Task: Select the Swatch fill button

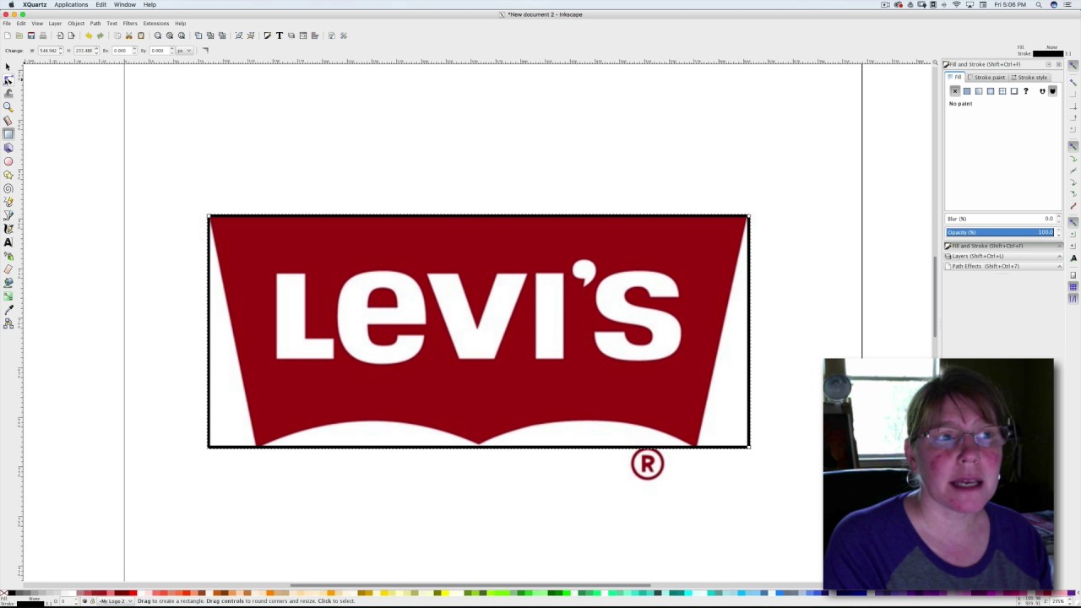Action: click(x=1014, y=91)
